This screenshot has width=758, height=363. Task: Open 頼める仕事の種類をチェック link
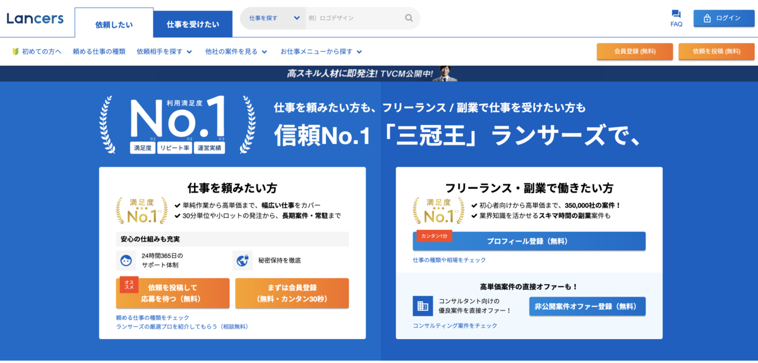[153, 318]
